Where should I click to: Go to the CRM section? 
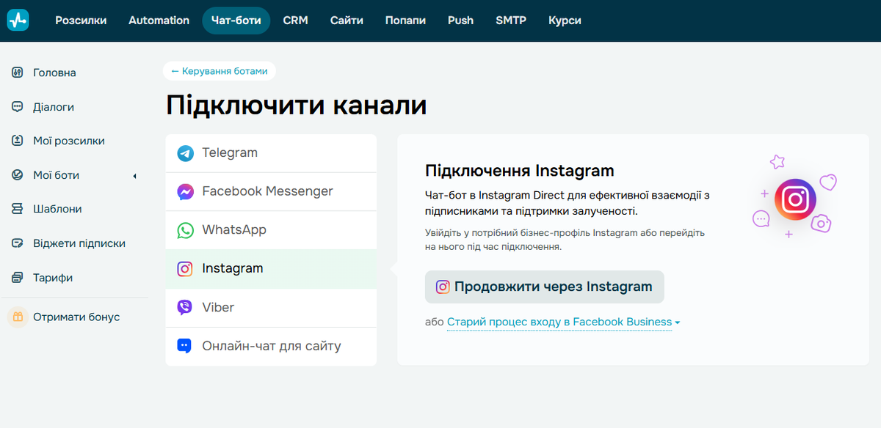pos(296,21)
